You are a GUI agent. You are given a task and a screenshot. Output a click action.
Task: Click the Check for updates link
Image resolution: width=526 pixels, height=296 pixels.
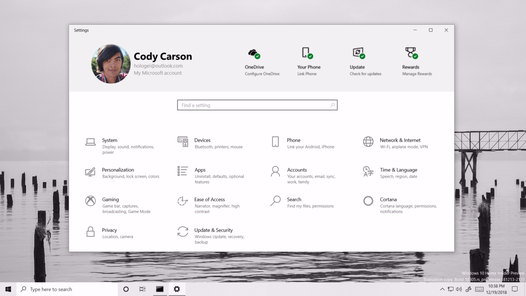pos(365,74)
